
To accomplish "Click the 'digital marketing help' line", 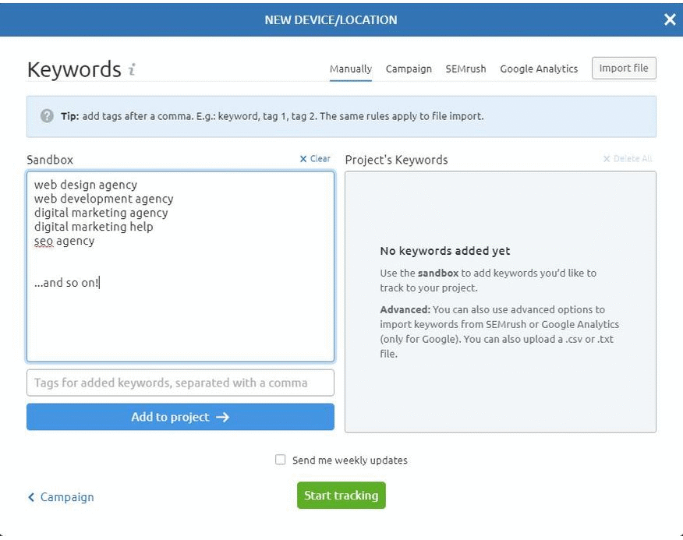I will [94, 227].
